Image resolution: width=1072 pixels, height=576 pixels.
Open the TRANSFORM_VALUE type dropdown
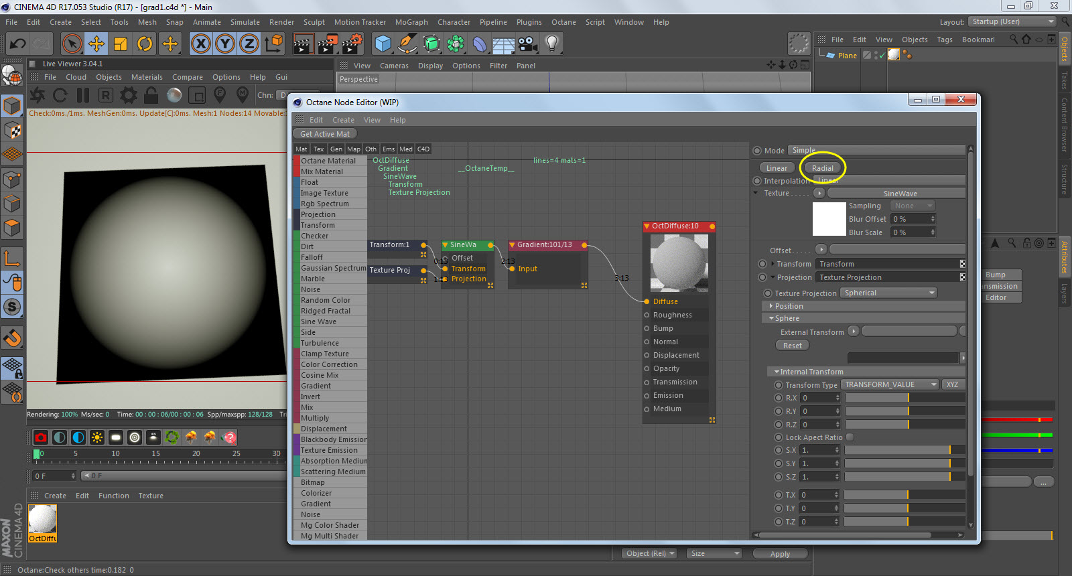890,385
